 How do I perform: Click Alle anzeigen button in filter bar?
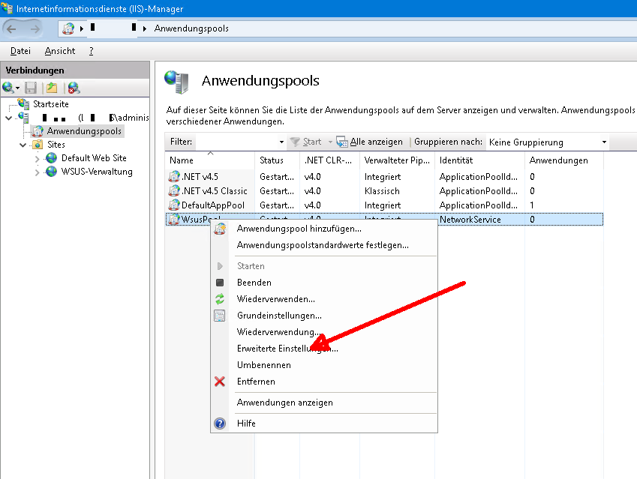(369, 142)
